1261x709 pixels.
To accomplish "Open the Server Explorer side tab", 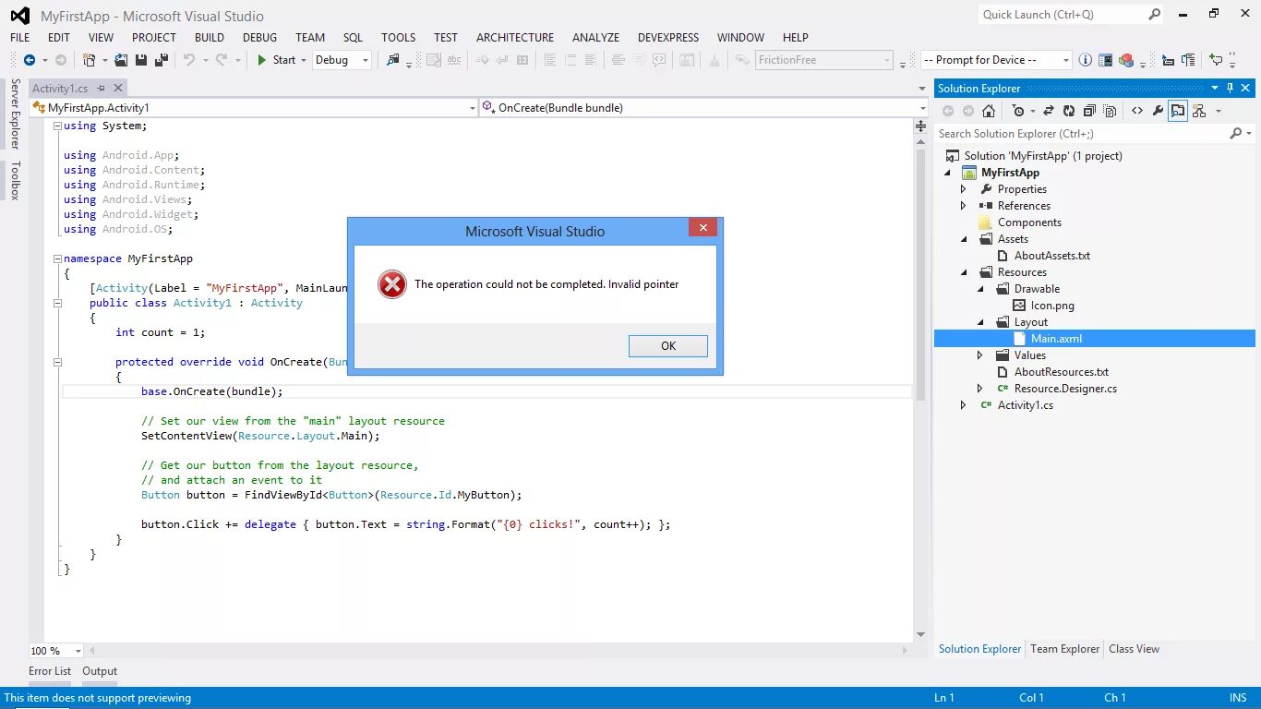I will tap(15, 114).
